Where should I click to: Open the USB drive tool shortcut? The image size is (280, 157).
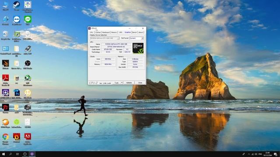28,49
